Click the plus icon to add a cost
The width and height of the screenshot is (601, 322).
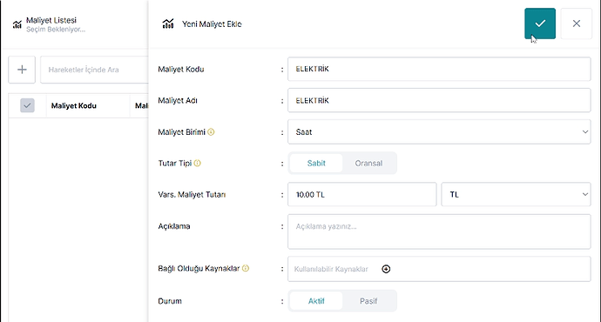coord(22,70)
